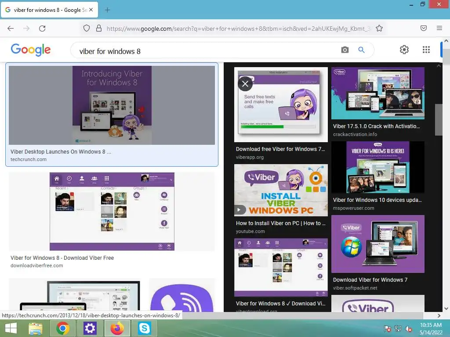Open 'Viber Desktop Launches On Windows 8' link

tap(61, 151)
